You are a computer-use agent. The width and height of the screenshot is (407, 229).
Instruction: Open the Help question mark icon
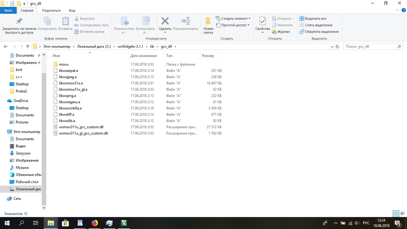403,10
